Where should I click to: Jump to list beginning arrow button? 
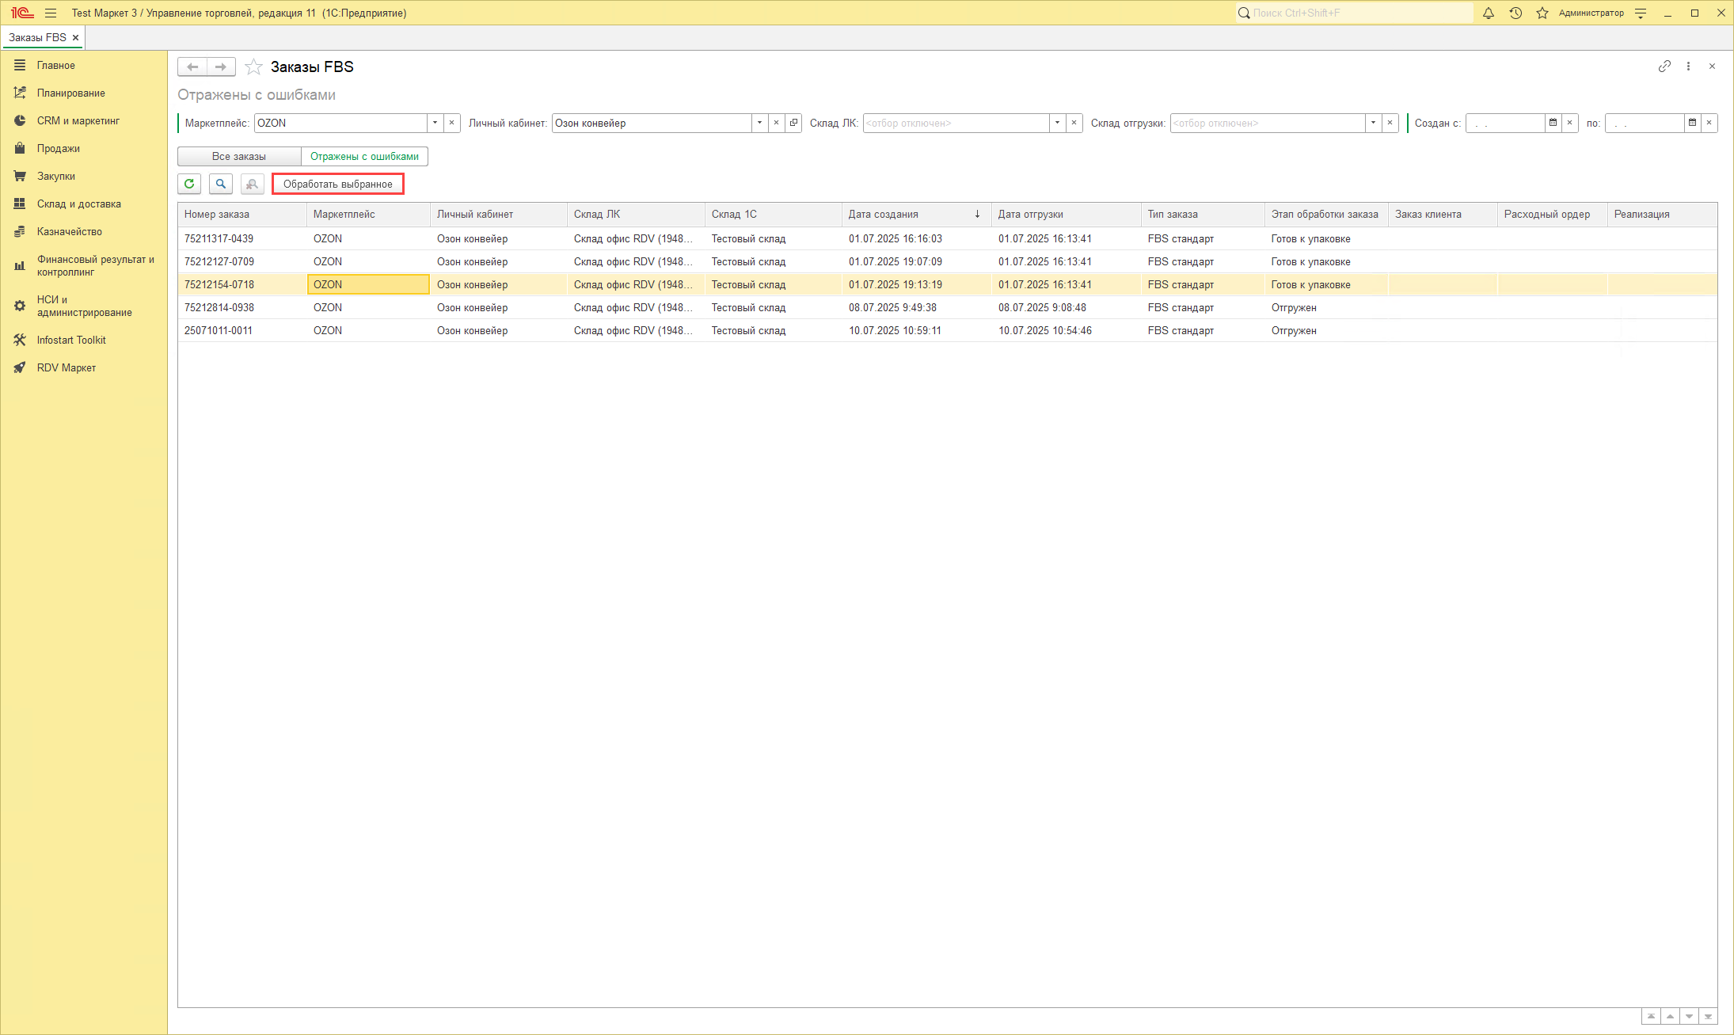1651,1016
